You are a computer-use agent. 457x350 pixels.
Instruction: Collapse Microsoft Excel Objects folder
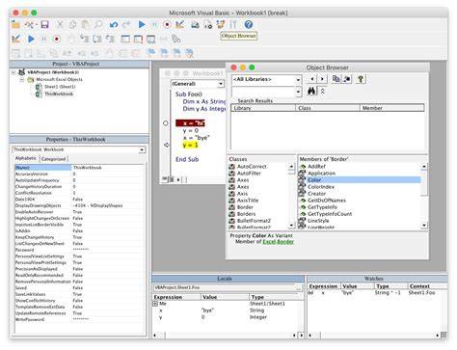point(22,80)
